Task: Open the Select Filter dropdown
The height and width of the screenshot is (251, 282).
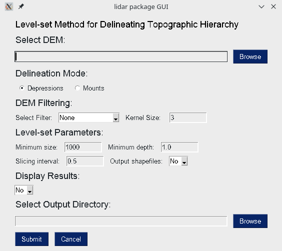Action: (x=89, y=117)
